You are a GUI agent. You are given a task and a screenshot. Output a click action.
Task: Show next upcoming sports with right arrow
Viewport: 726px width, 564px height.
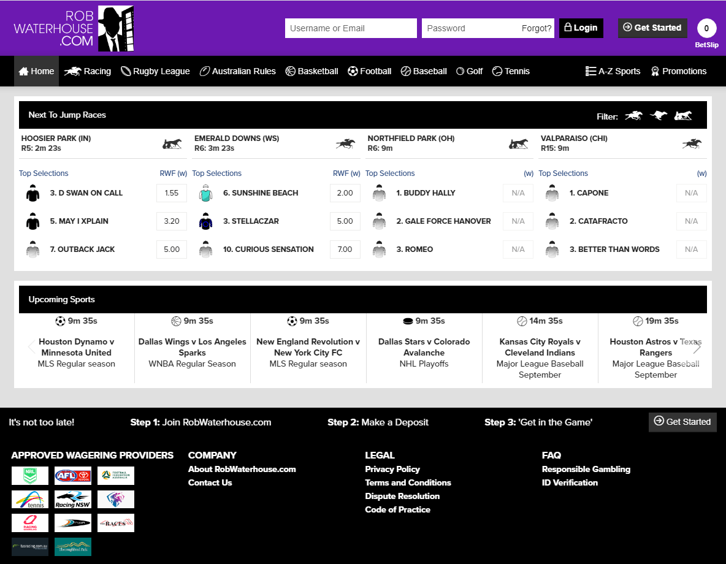[x=697, y=347]
